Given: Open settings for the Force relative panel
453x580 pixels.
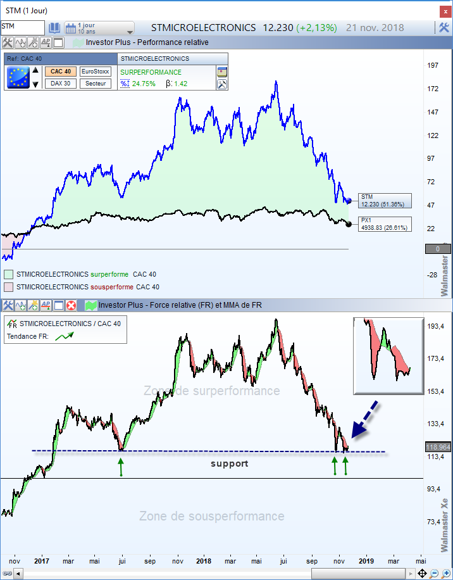Looking at the screenshot, I should pyautogui.click(x=8, y=306).
